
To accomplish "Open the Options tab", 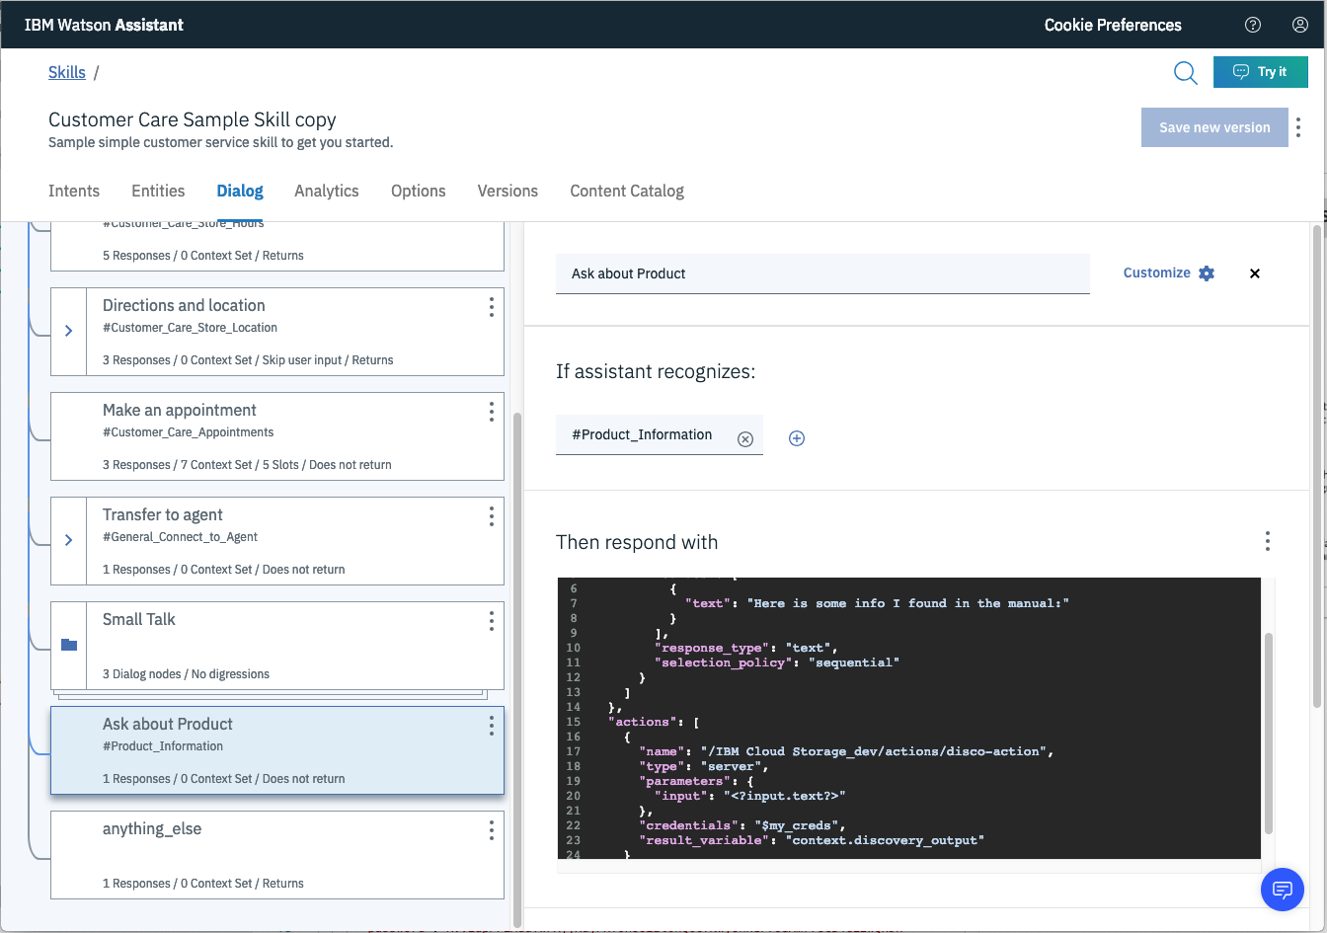I will coord(419,191).
